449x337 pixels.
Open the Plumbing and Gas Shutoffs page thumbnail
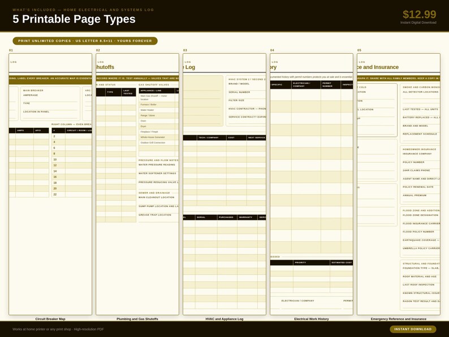click(137, 184)
